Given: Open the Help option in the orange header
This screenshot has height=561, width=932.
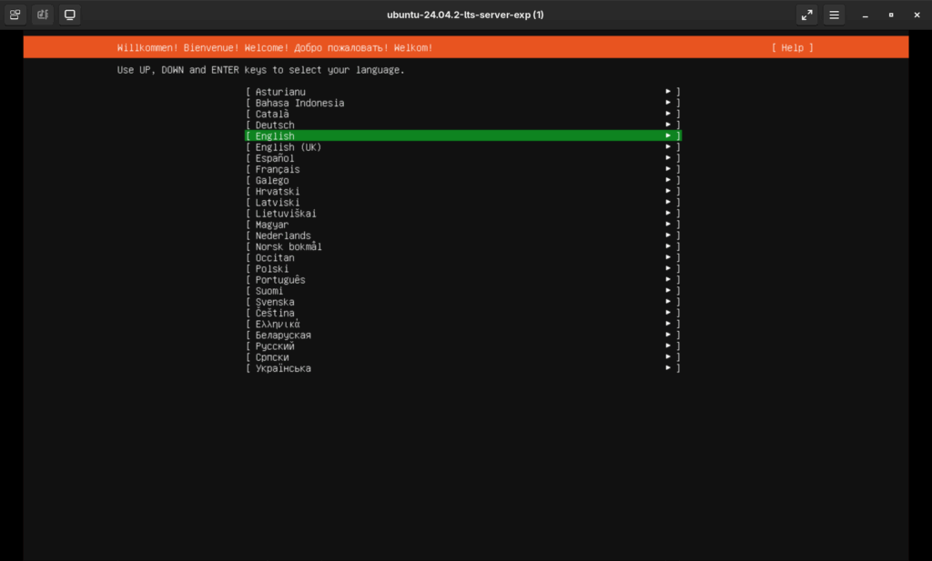Looking at the screenshot, I should pos(793,47).
